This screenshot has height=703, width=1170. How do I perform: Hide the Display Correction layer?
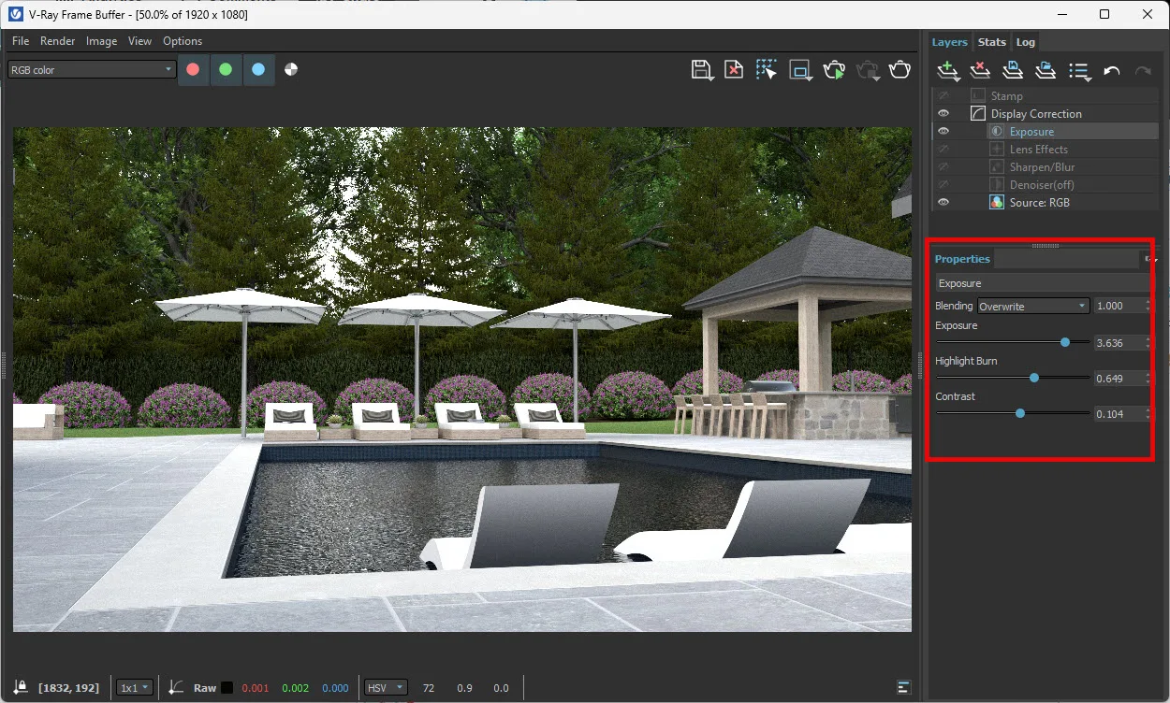(x=943, y=114)
